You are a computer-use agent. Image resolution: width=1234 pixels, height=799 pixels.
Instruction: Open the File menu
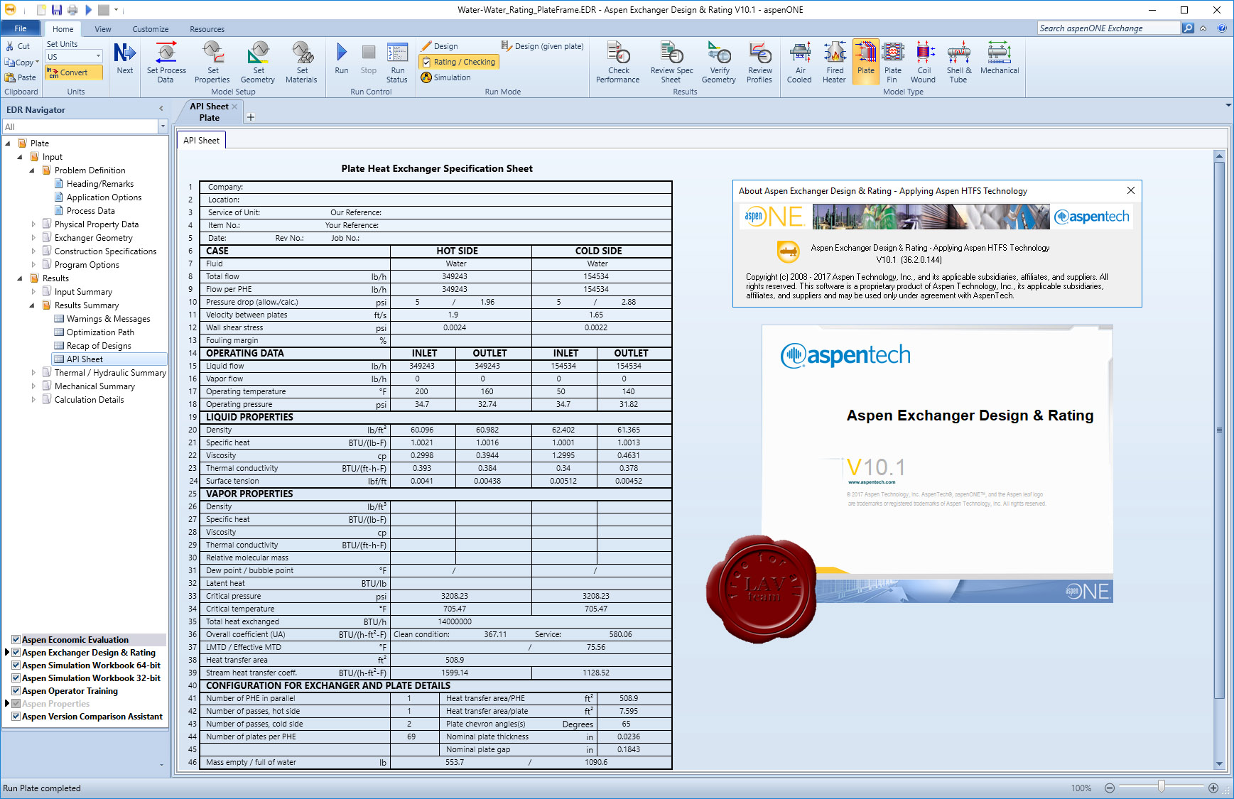tap(21, 28)
